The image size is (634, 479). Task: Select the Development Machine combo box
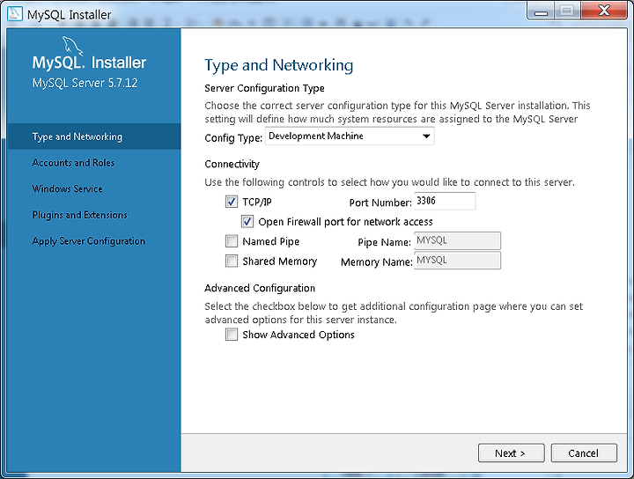coord(350,136)
